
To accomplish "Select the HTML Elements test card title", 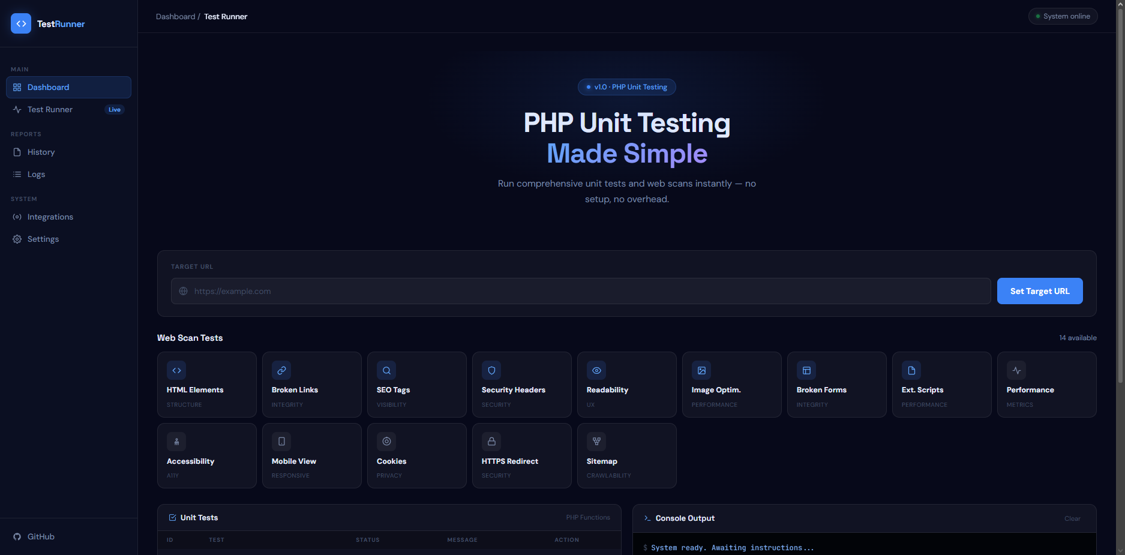I will click(x=195, y=390).
